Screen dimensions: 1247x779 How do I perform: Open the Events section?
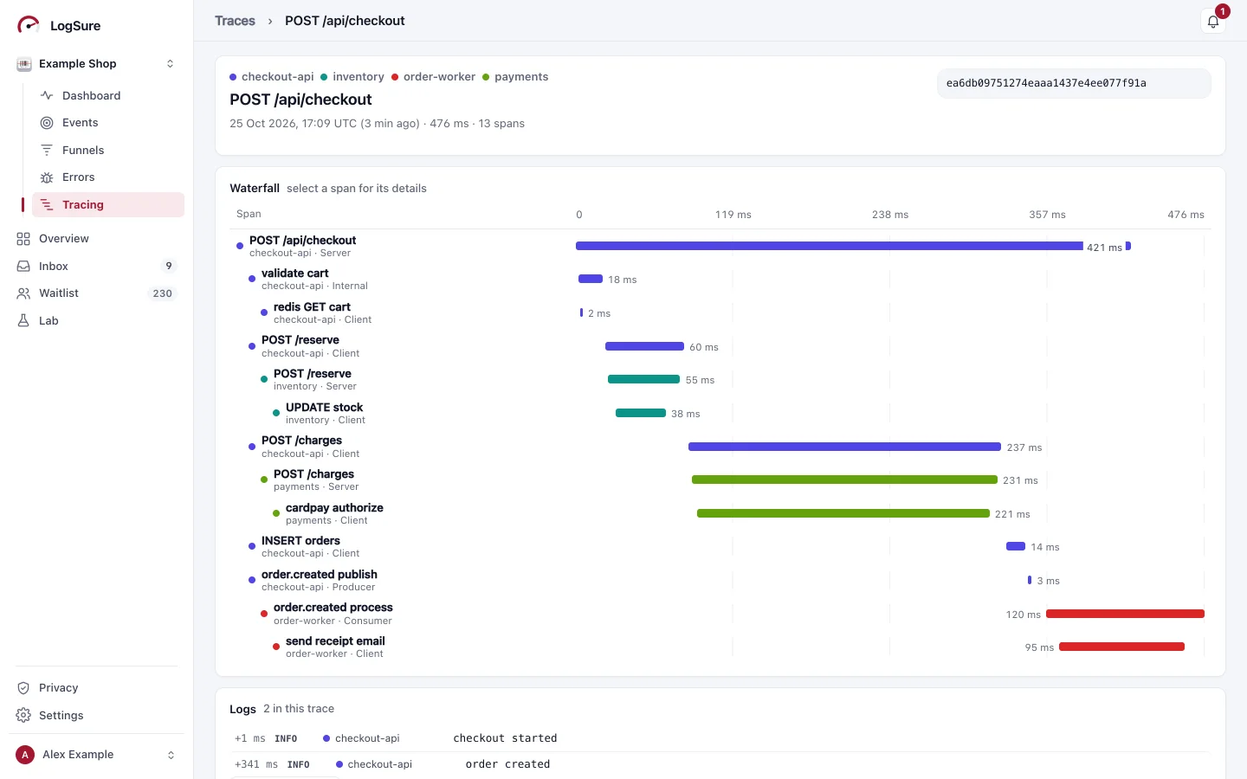click(108, 123)
